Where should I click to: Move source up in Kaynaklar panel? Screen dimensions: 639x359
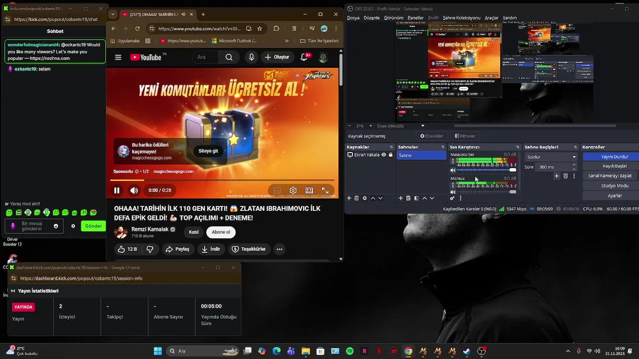(372, 198)
